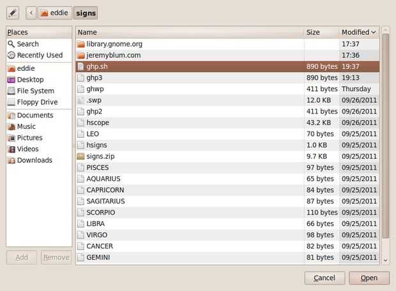Click the back arrow path button
Viewport: 396px width, 291px height.
31,13
